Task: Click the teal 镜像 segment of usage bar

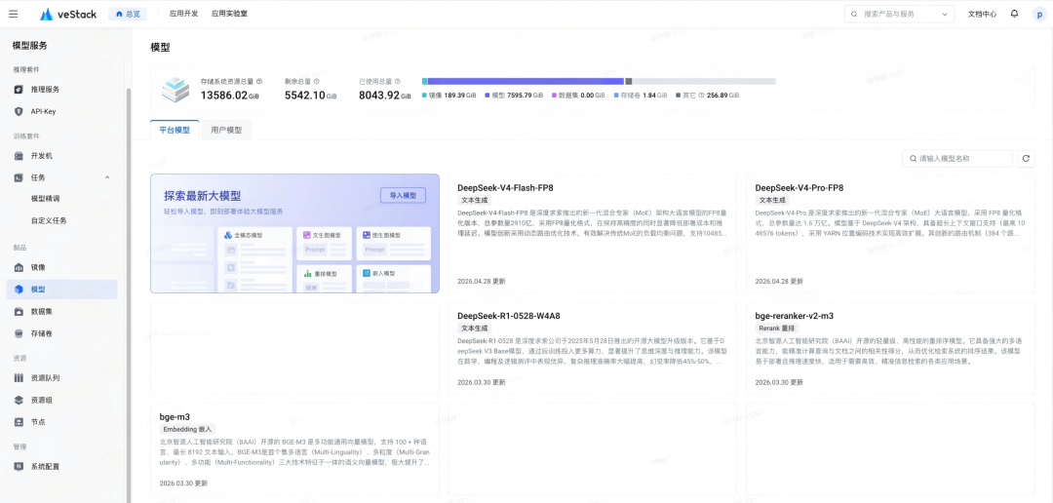Action: tap(424, 81)
